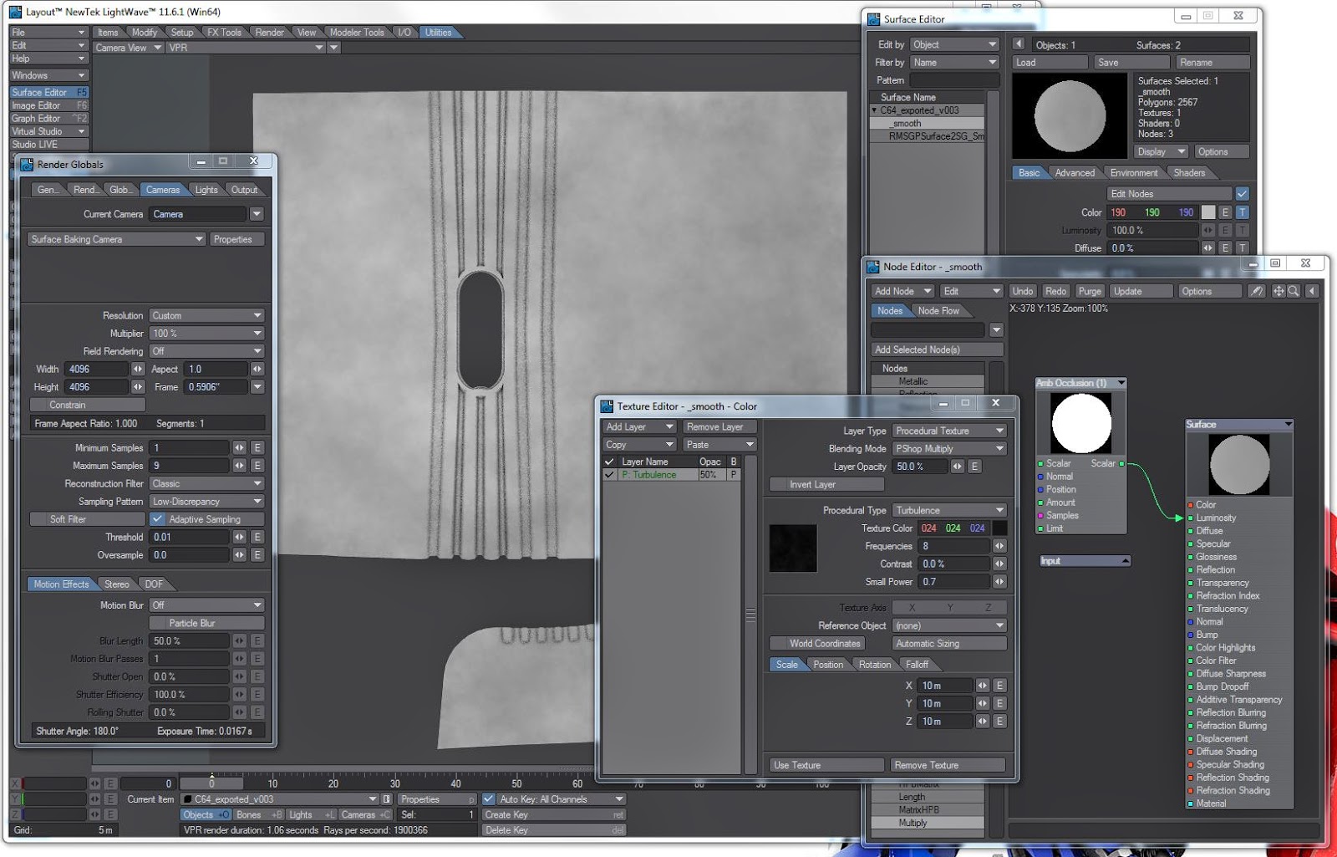Toggle the Particle Blur button

[206, 623]
